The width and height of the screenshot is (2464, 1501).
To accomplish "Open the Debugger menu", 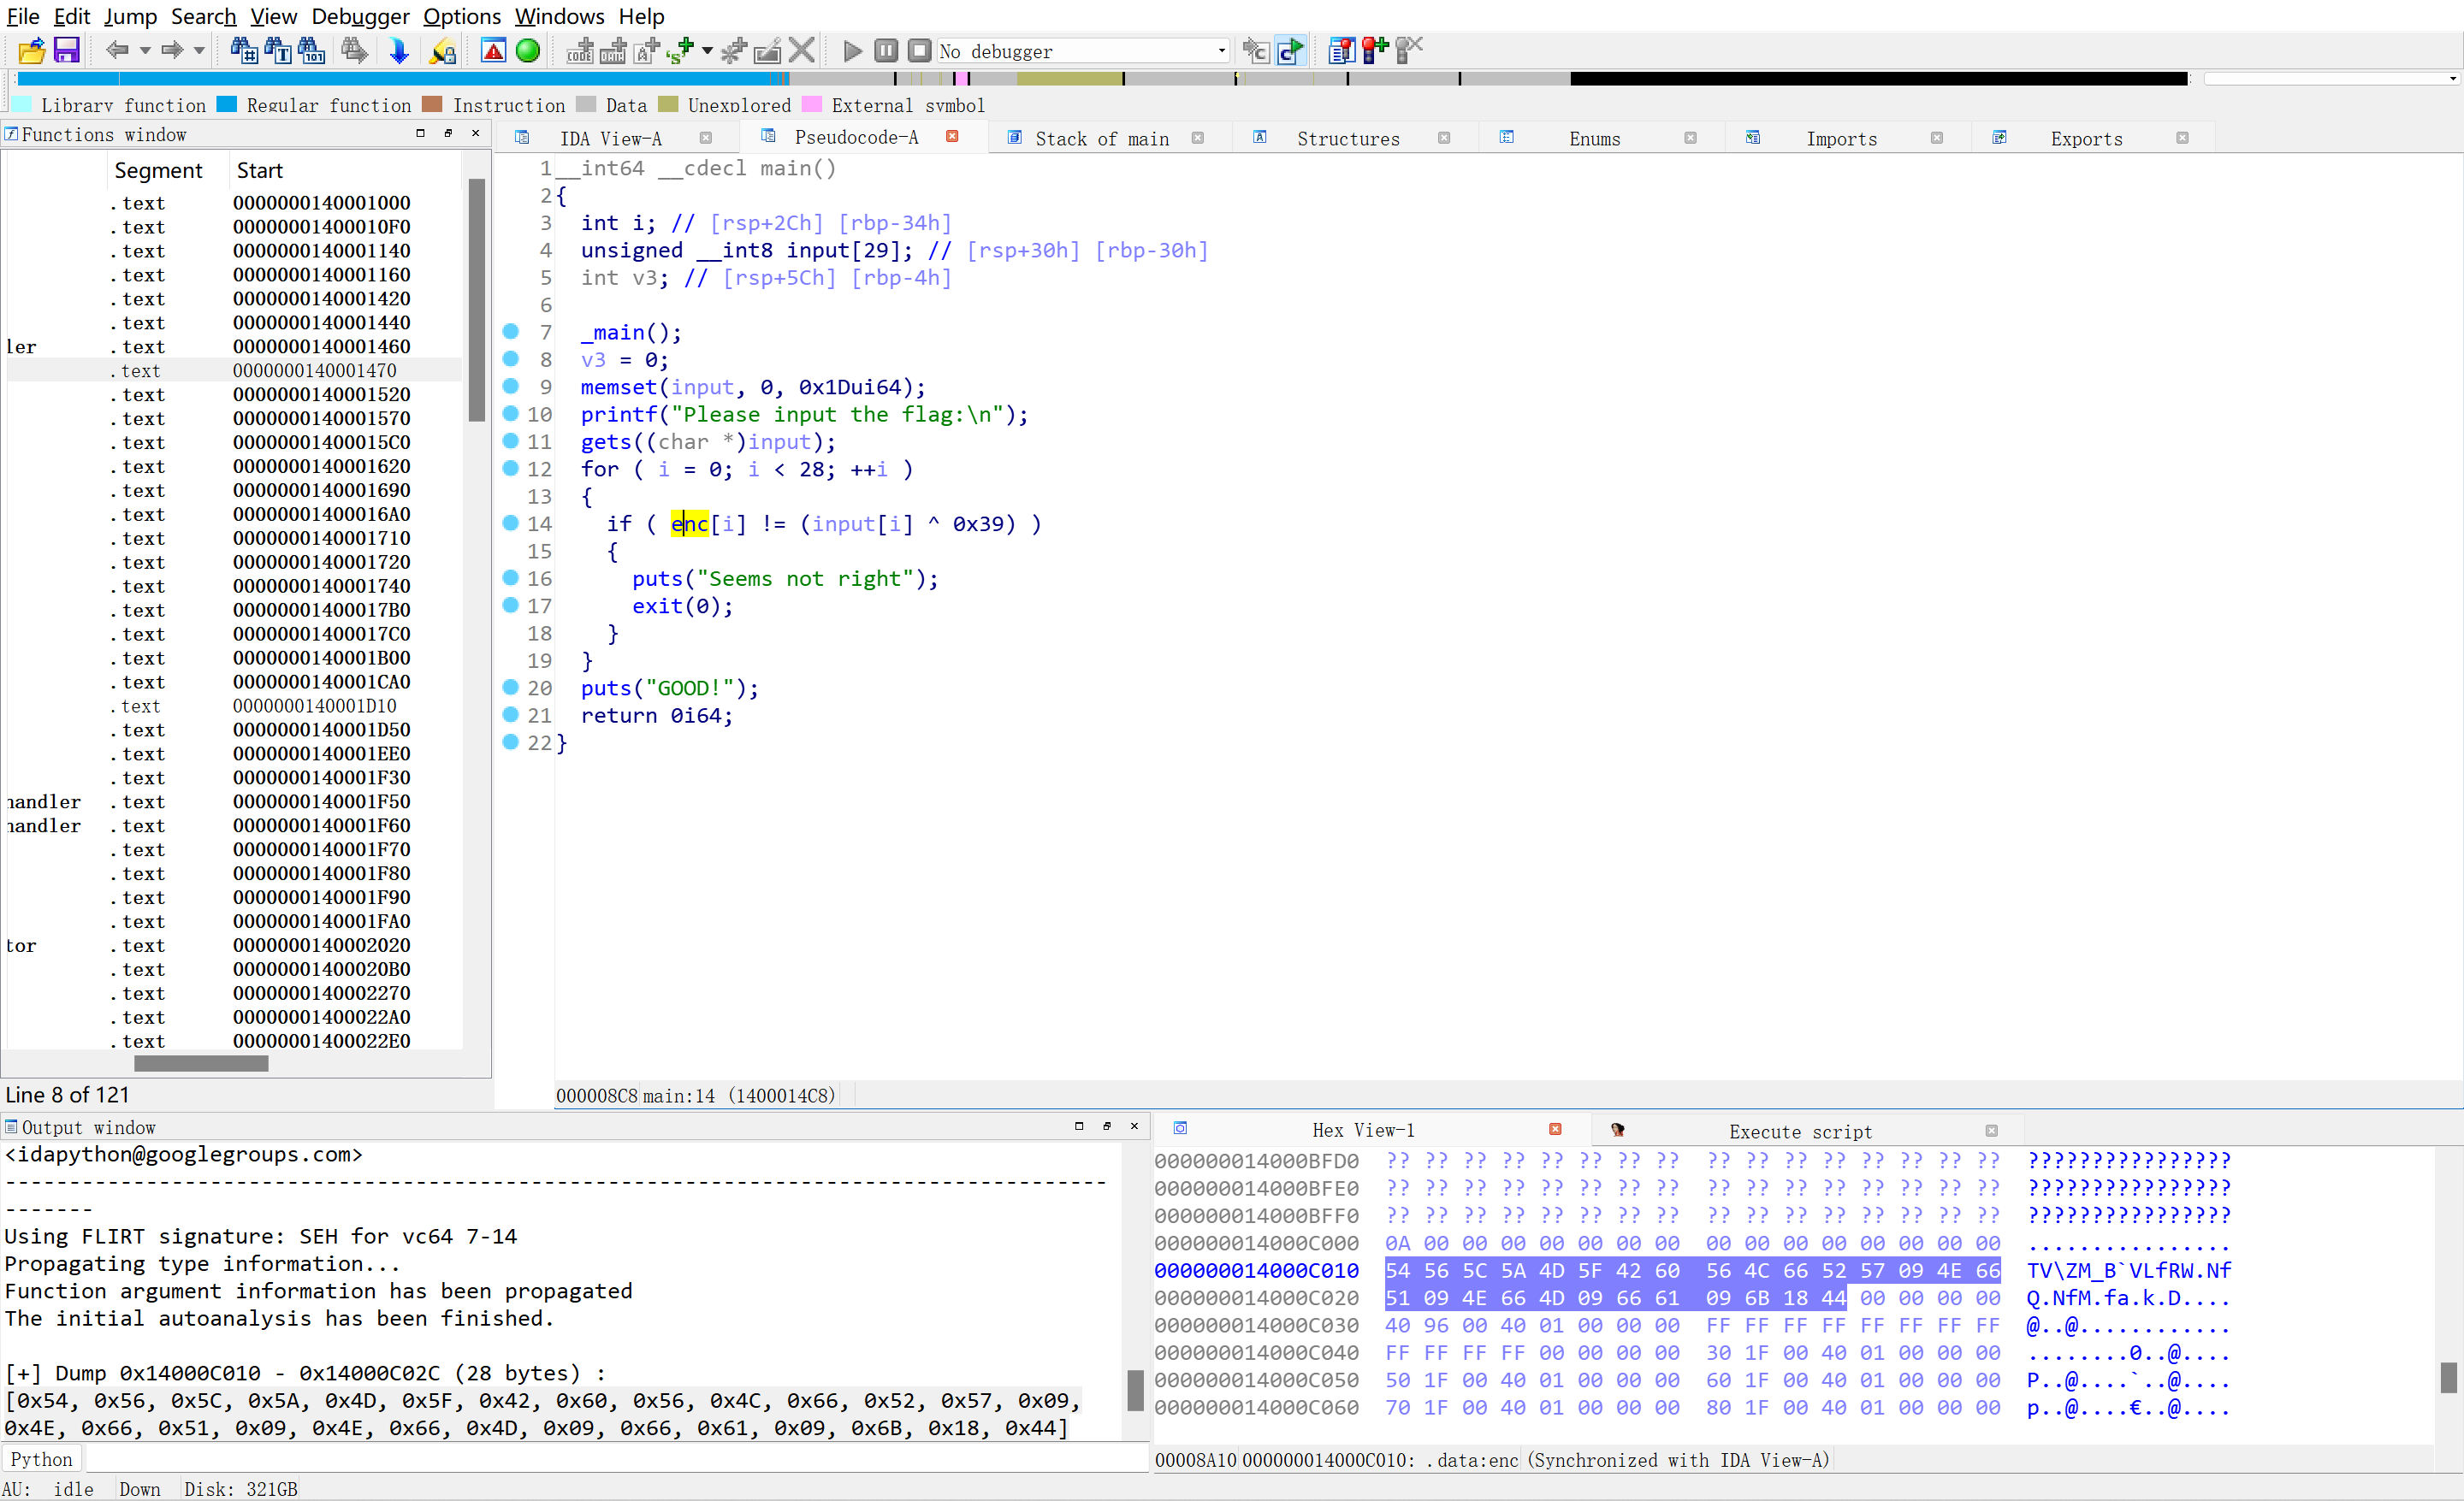I will 360,16.
